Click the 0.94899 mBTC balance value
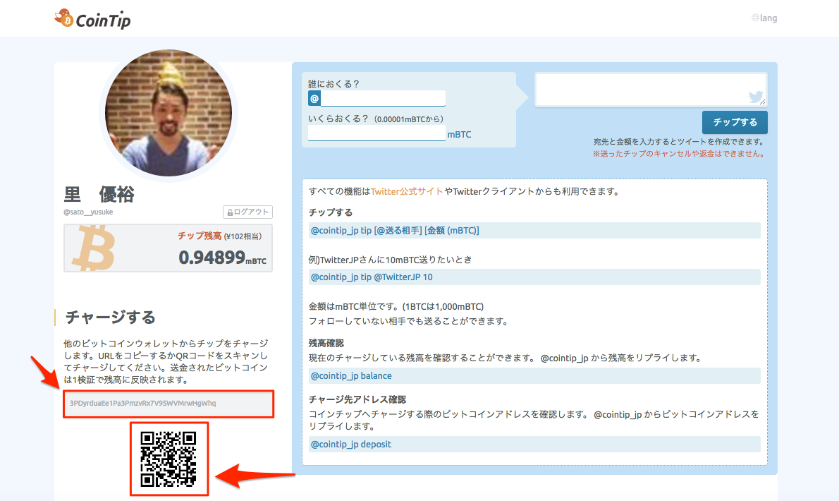This screenshot has width=839, height=501. pyautogui.click(x=222, y=258)
